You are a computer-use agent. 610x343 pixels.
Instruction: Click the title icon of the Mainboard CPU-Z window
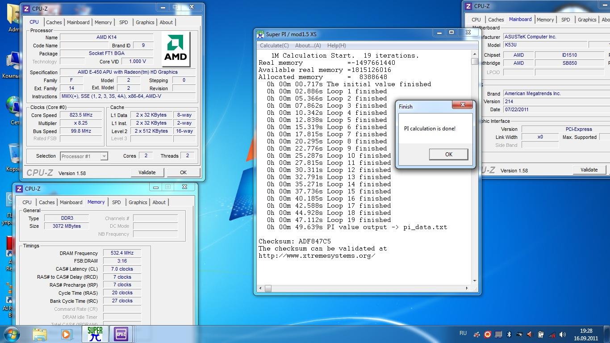[468, 6]
